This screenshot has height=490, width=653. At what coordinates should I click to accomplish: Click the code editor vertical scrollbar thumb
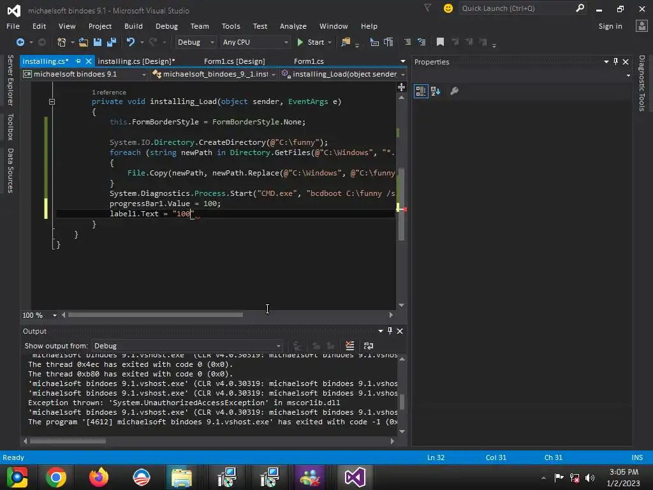402,204
